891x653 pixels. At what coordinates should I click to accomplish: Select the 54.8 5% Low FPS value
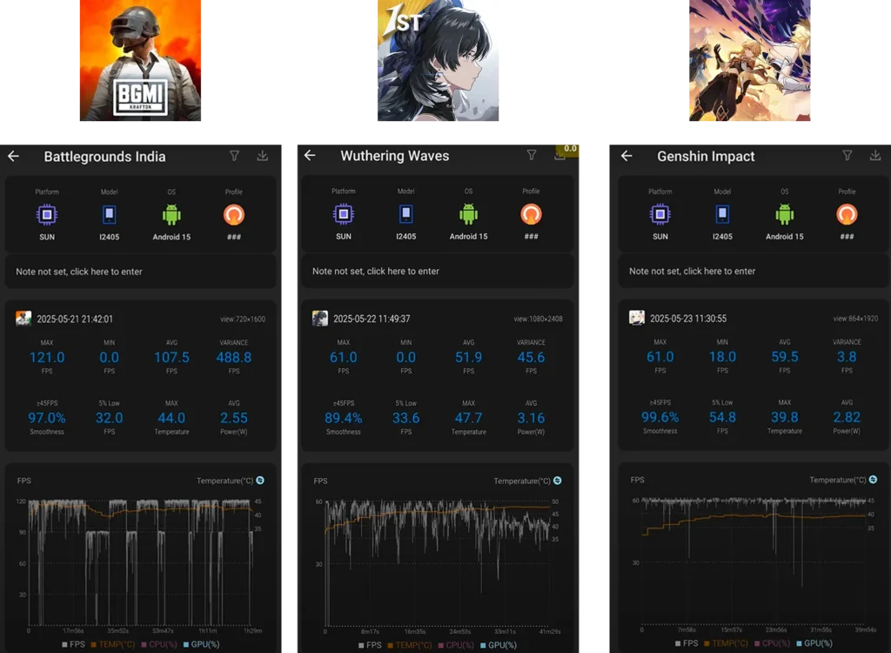(722, 417)
